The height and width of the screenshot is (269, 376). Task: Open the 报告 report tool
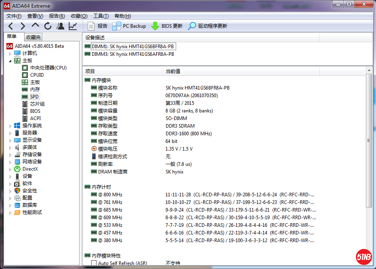98,26
